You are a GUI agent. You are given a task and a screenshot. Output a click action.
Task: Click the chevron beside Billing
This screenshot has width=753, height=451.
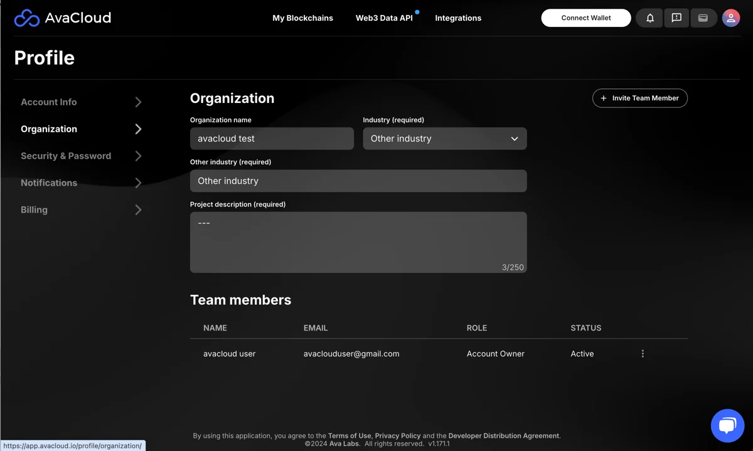[x=138, y=210]
